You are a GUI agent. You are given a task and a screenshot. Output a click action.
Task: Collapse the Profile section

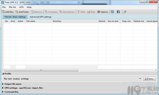[3, 74]
